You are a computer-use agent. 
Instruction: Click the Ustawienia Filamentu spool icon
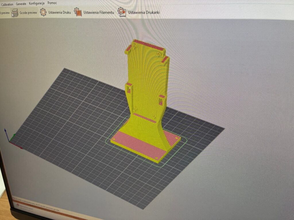coord(78,12)
